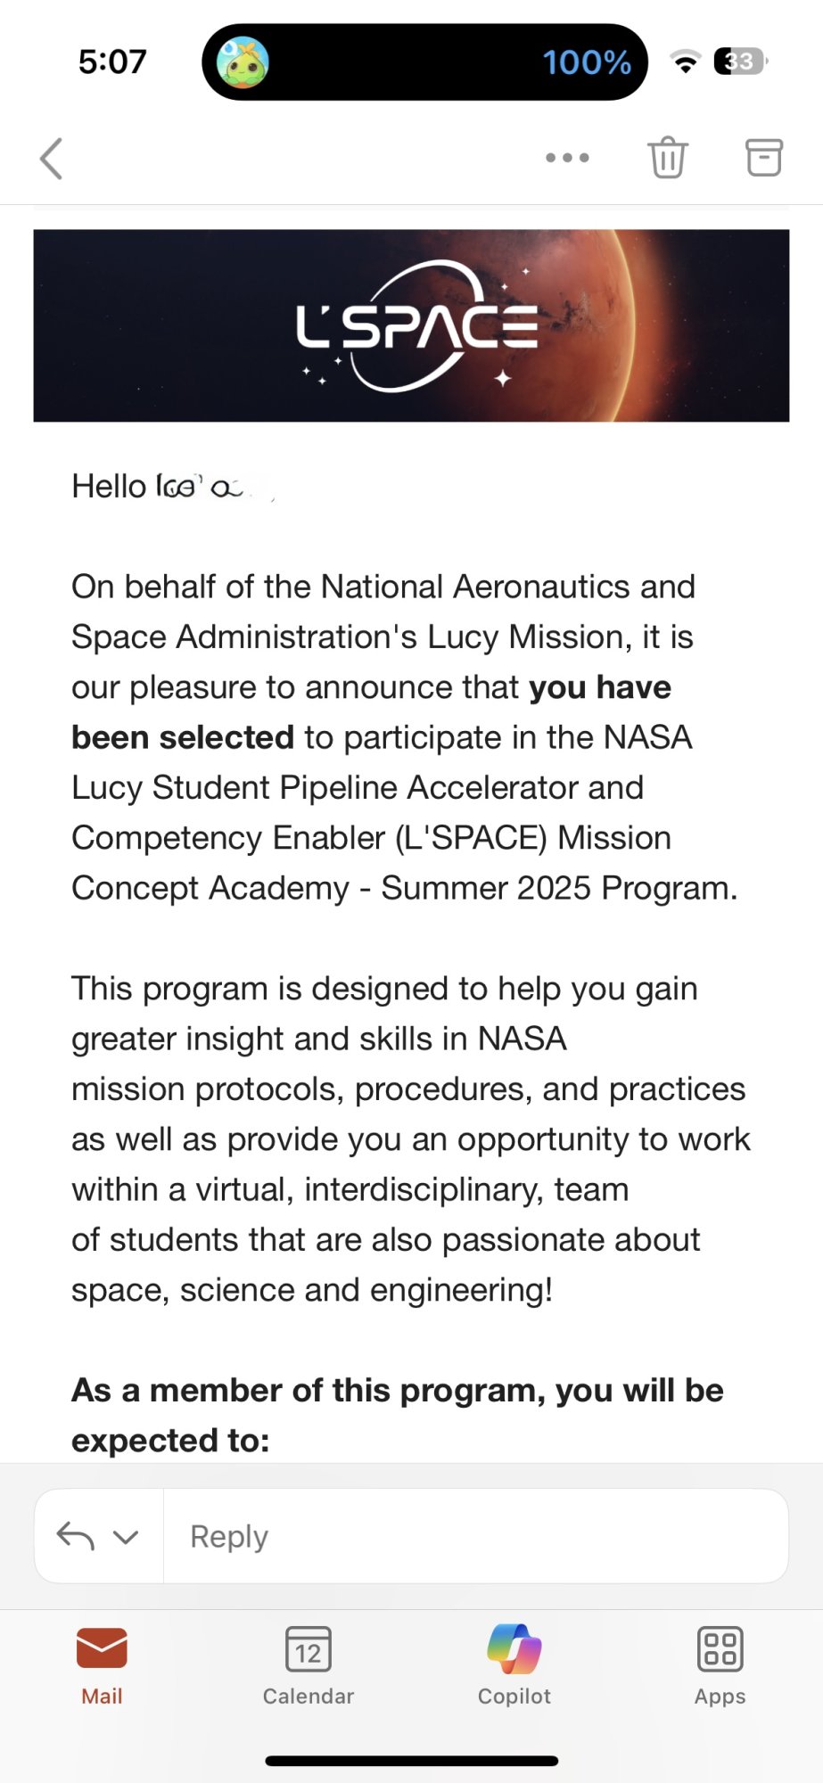Tap the battery indicator in status bar

click(740, 62)
